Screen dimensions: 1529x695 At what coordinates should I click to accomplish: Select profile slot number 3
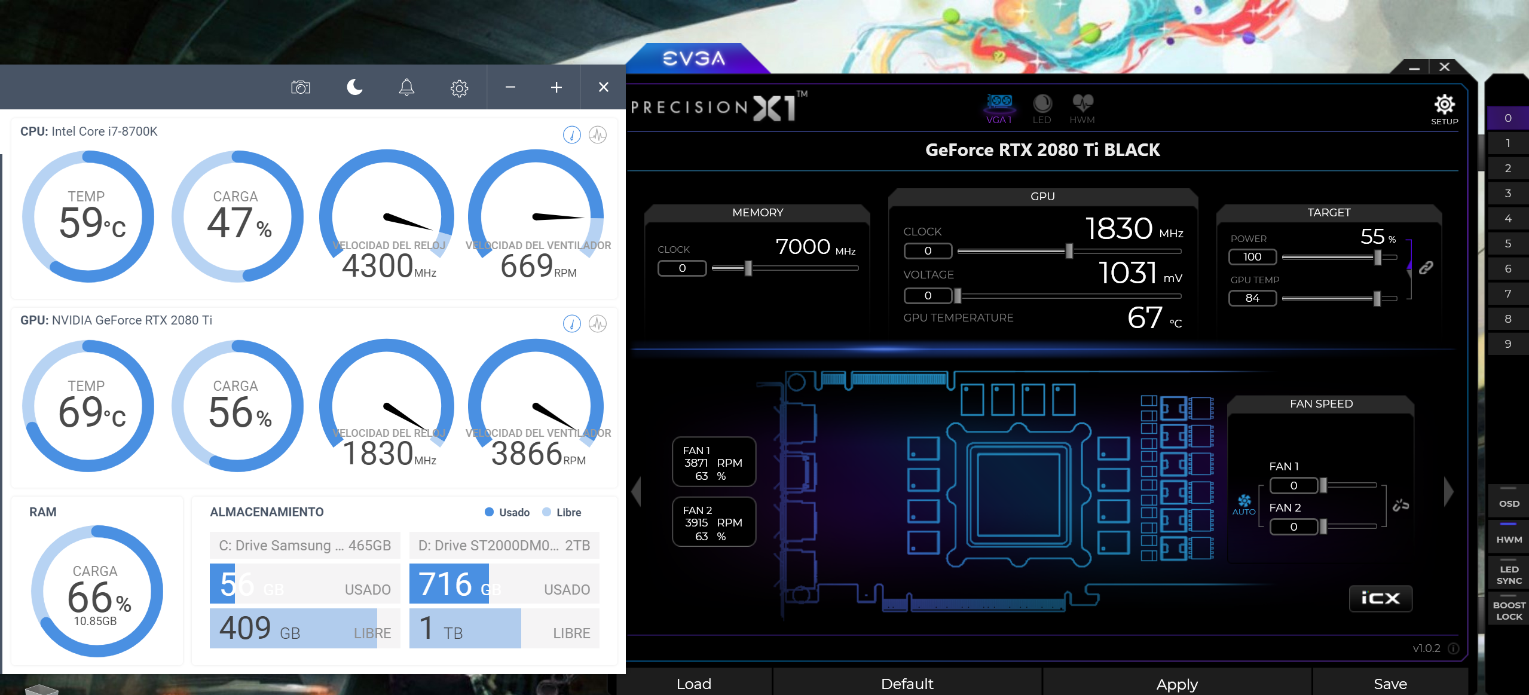coord(1507,193)
